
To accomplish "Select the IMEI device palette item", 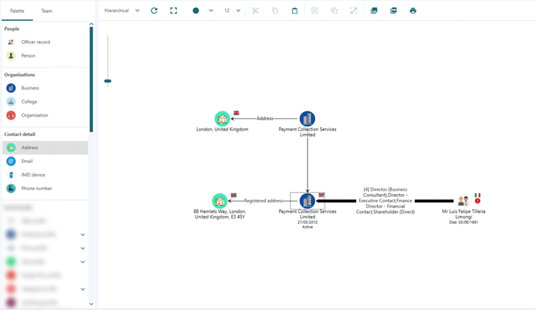I will tap(45, 175).
